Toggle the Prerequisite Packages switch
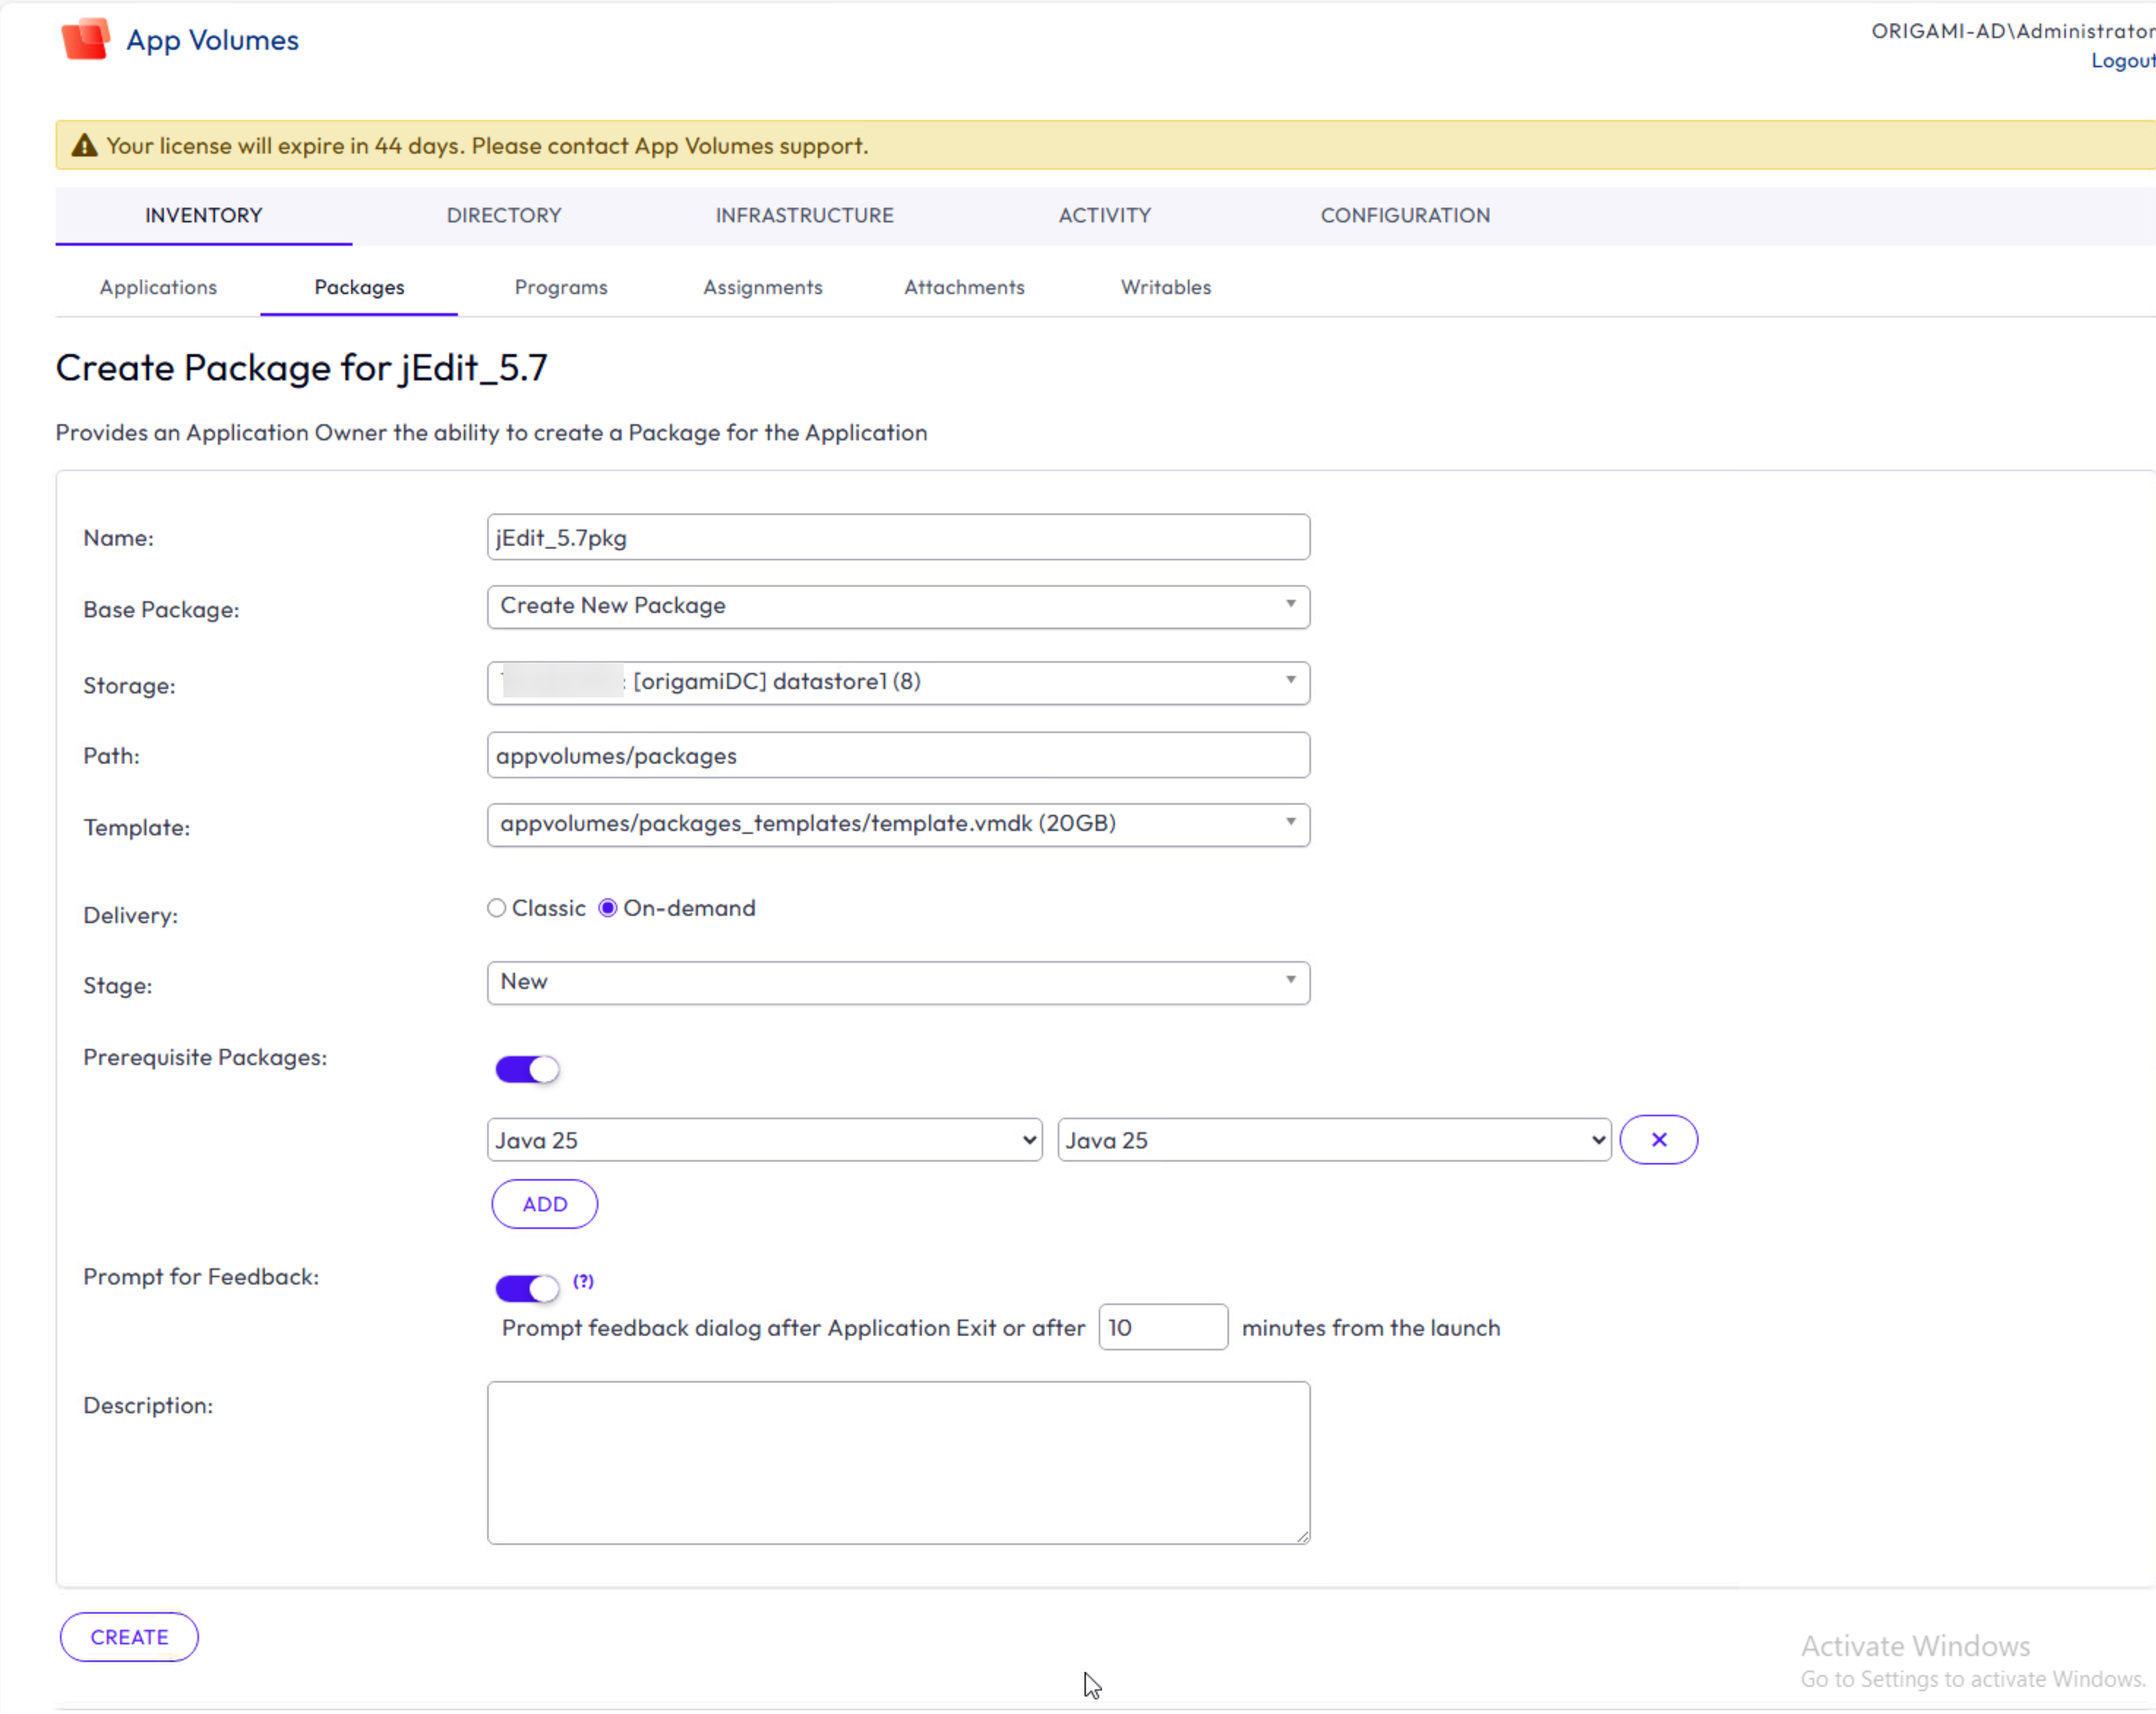Screen dimensions: 2156x1714 pos(527,1070)
